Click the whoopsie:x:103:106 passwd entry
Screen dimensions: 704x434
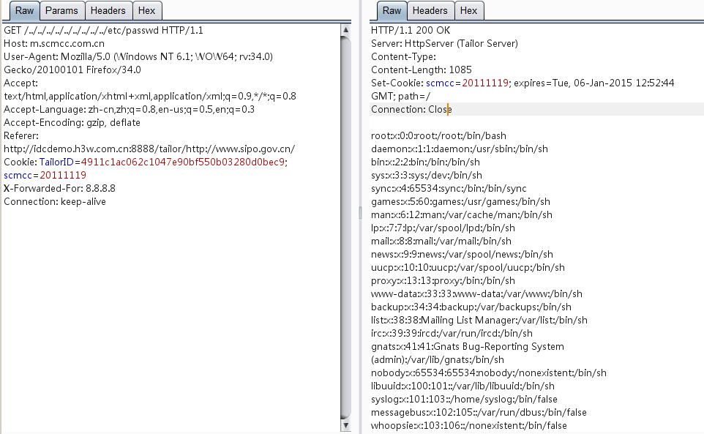469,425
